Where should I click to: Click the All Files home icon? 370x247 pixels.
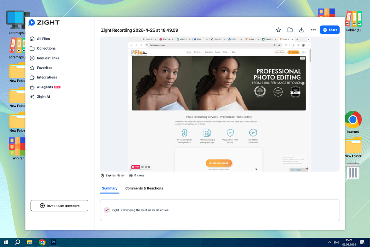point(32,39)
